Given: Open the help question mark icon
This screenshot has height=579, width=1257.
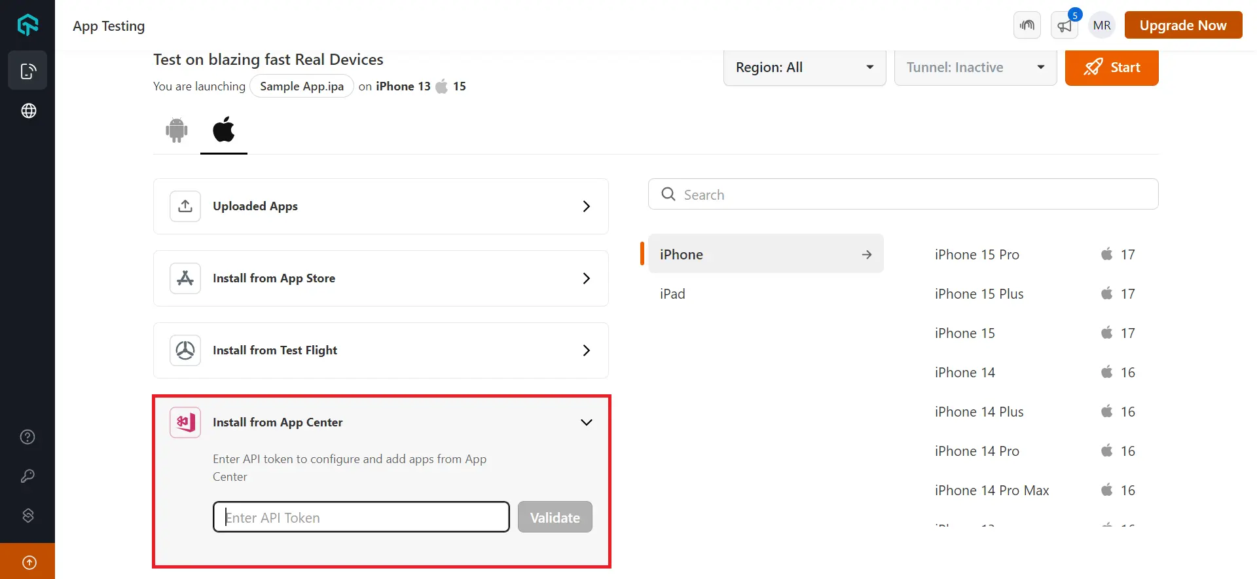Looking at the screenshot, I should pos(27,437).
